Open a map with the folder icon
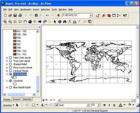This screenshot has width=140, height=113. tap(10, 15)
